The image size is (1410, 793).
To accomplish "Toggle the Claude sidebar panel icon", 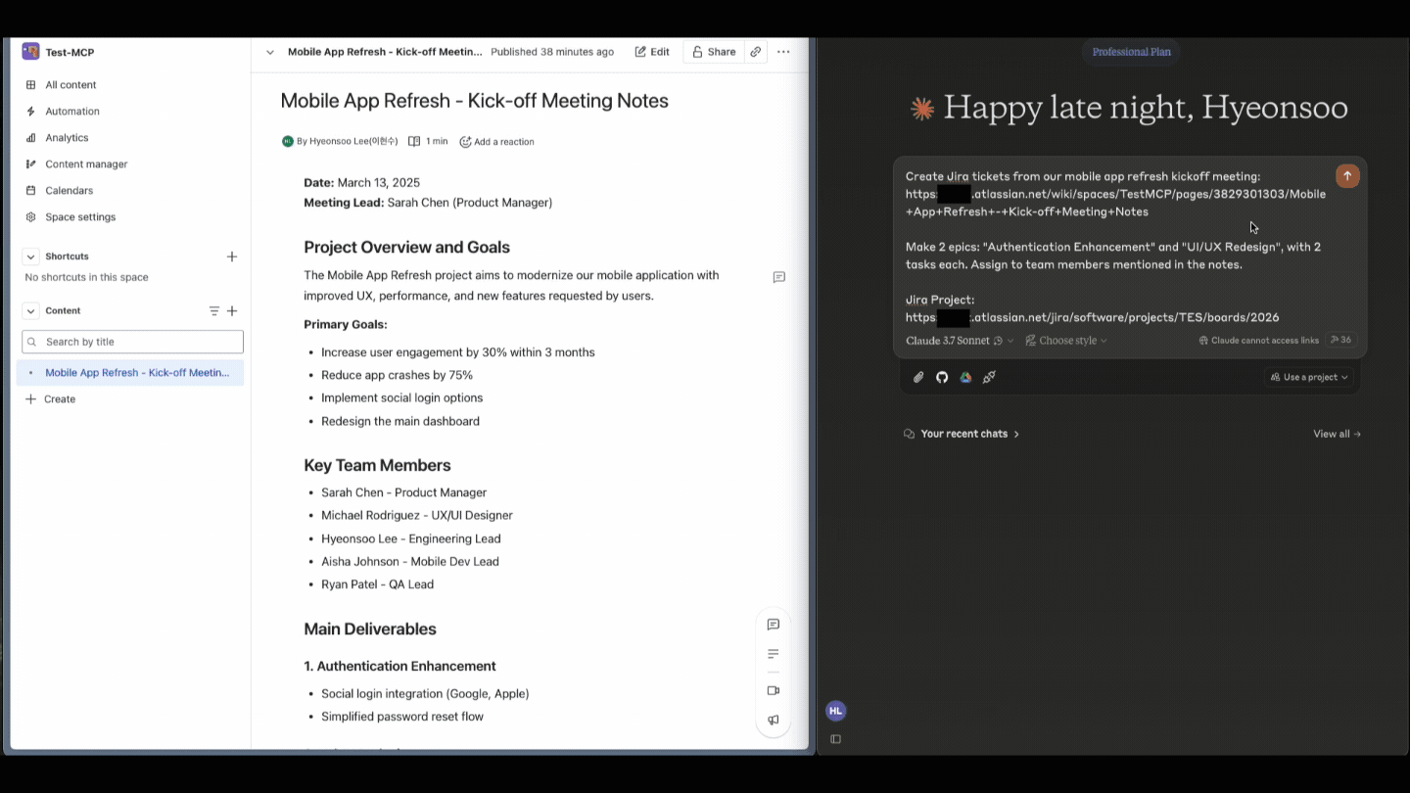I will tap(835, 739).
